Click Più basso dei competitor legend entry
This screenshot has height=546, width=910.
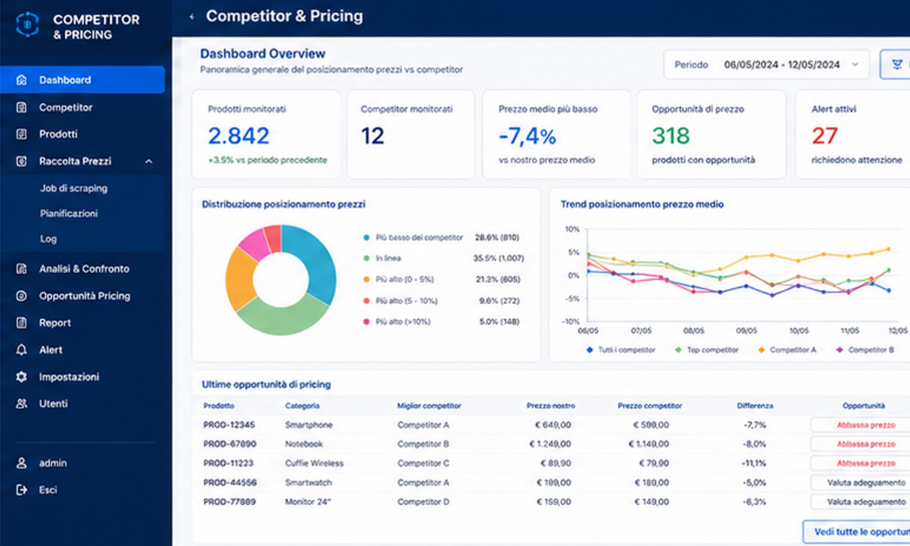click(x=441, y=238)
